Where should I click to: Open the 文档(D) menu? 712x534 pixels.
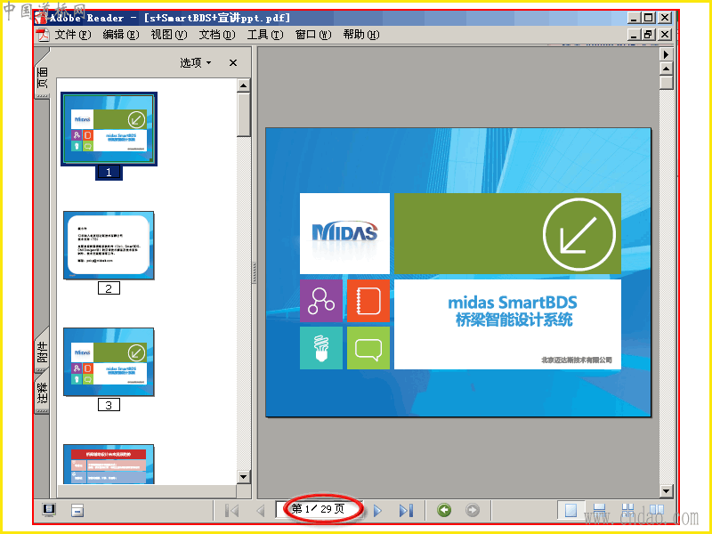pos(217,35)
